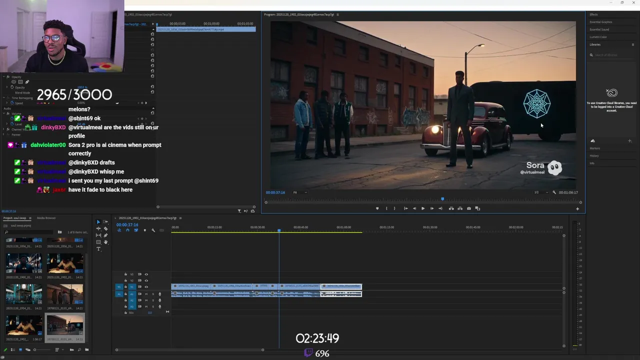
Task: Click the Libraries search field
Action: click(x=612, y=55)
